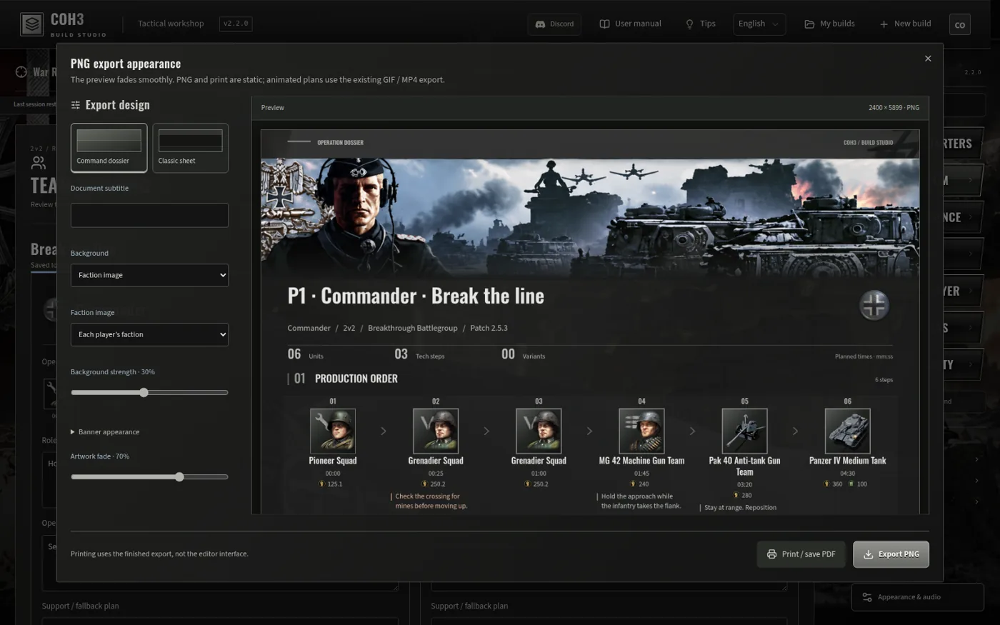Open the Faction image dropdown
This screenshot has width=1000, height=625.
(x=149, y=334)
